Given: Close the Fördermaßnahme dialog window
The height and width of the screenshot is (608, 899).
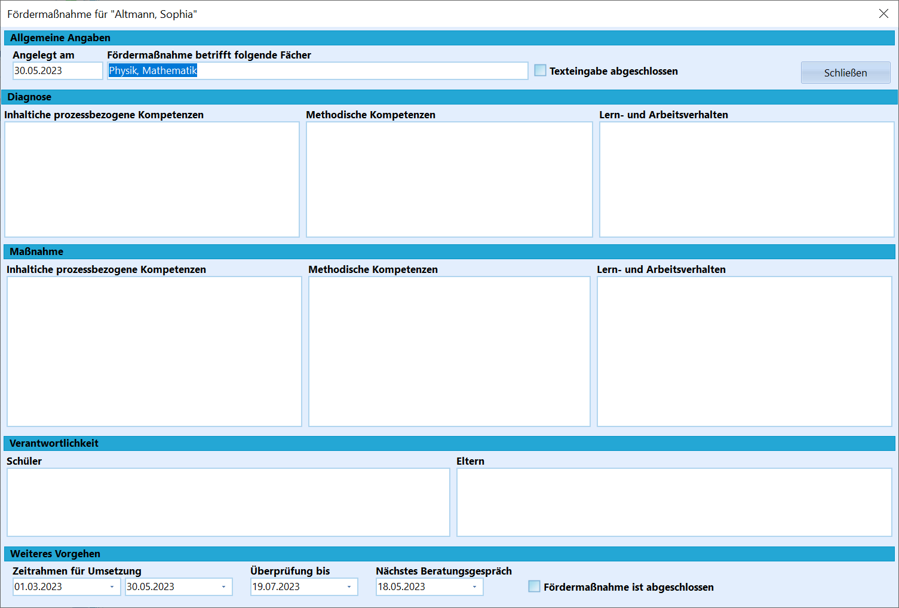Looking at the screenshot, I should pyautogui.click(x=883, y=14).
